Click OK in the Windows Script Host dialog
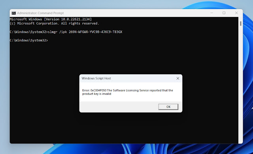This screenshot has width=253, height=154. [x=168, y=107]
